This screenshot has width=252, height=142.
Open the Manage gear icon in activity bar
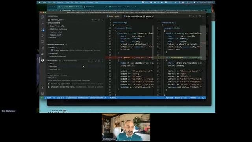43,93
